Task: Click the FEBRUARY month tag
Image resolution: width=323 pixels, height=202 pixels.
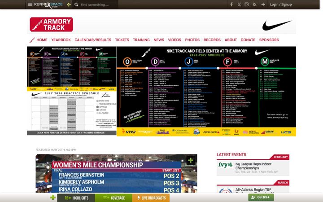Action: pyautogui.click(x=280, y=157)
